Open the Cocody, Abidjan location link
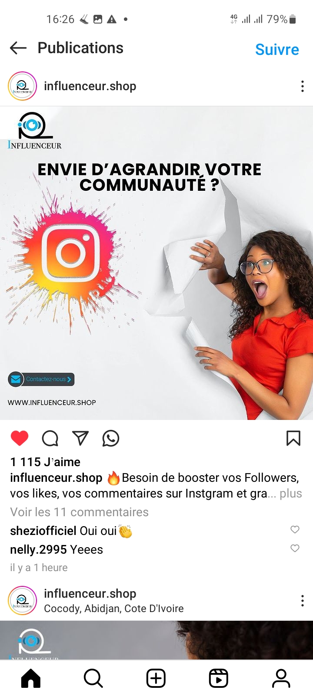The height and width of the screenshot is (697, 313). pos(114,608)
